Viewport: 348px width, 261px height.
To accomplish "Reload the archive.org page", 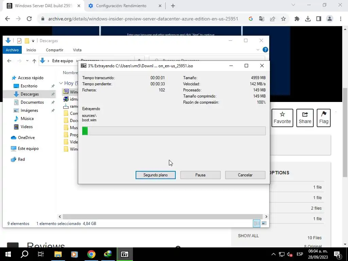I will [x=29, y=19].
